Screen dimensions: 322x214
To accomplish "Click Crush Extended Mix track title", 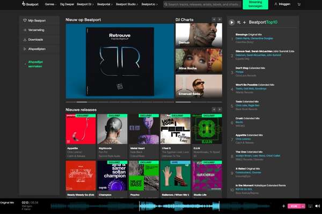I will click(247, 119).
